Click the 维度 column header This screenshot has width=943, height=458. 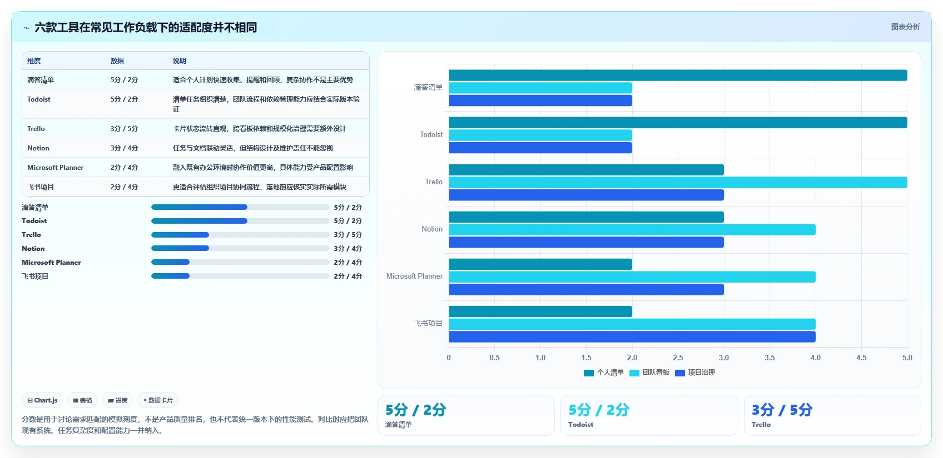[x=34, y=61]
